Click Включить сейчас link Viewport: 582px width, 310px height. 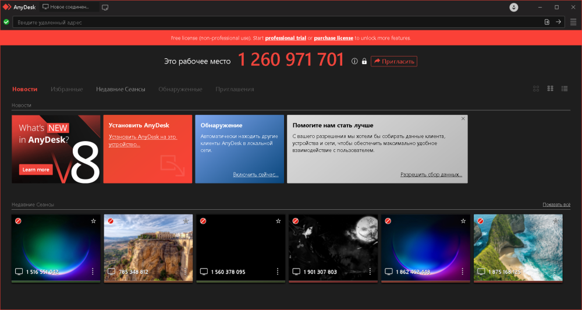pos(255,174)
